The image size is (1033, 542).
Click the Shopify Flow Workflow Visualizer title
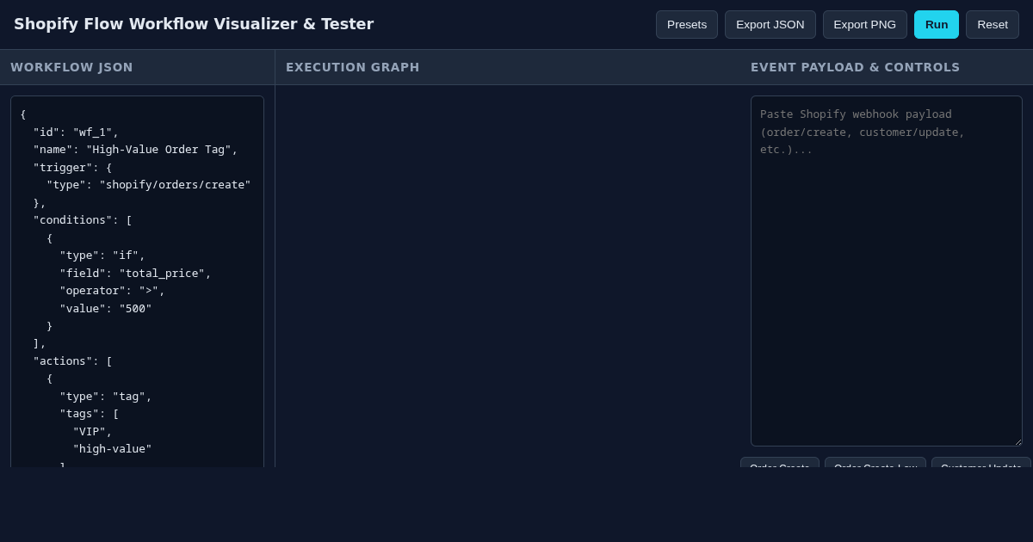tap(194, 24)
